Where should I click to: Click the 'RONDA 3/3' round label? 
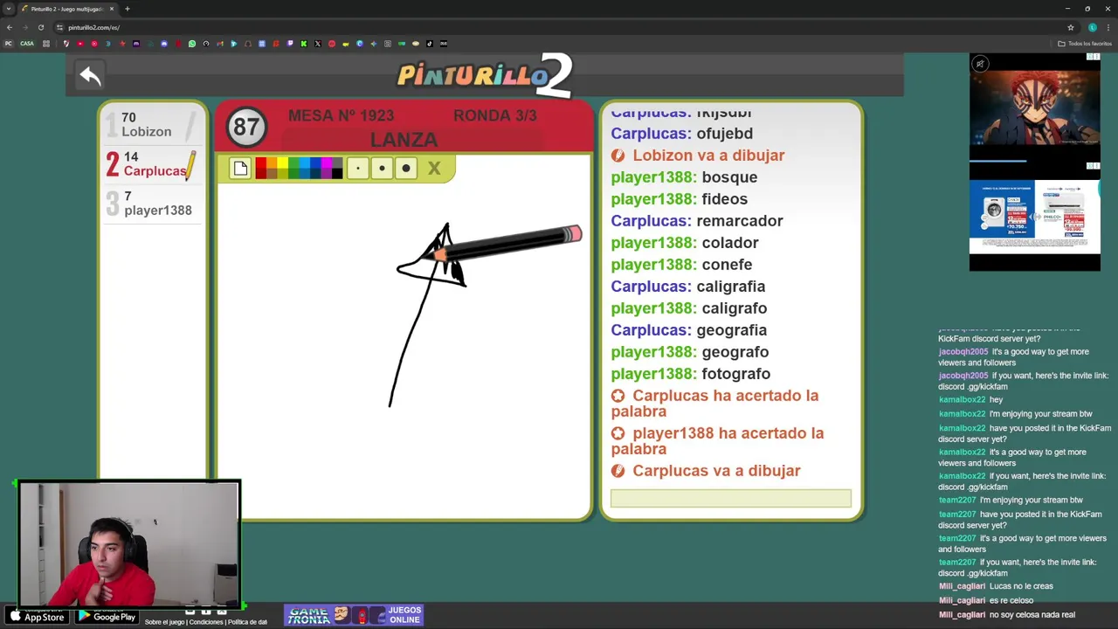(x=495, y=115)
